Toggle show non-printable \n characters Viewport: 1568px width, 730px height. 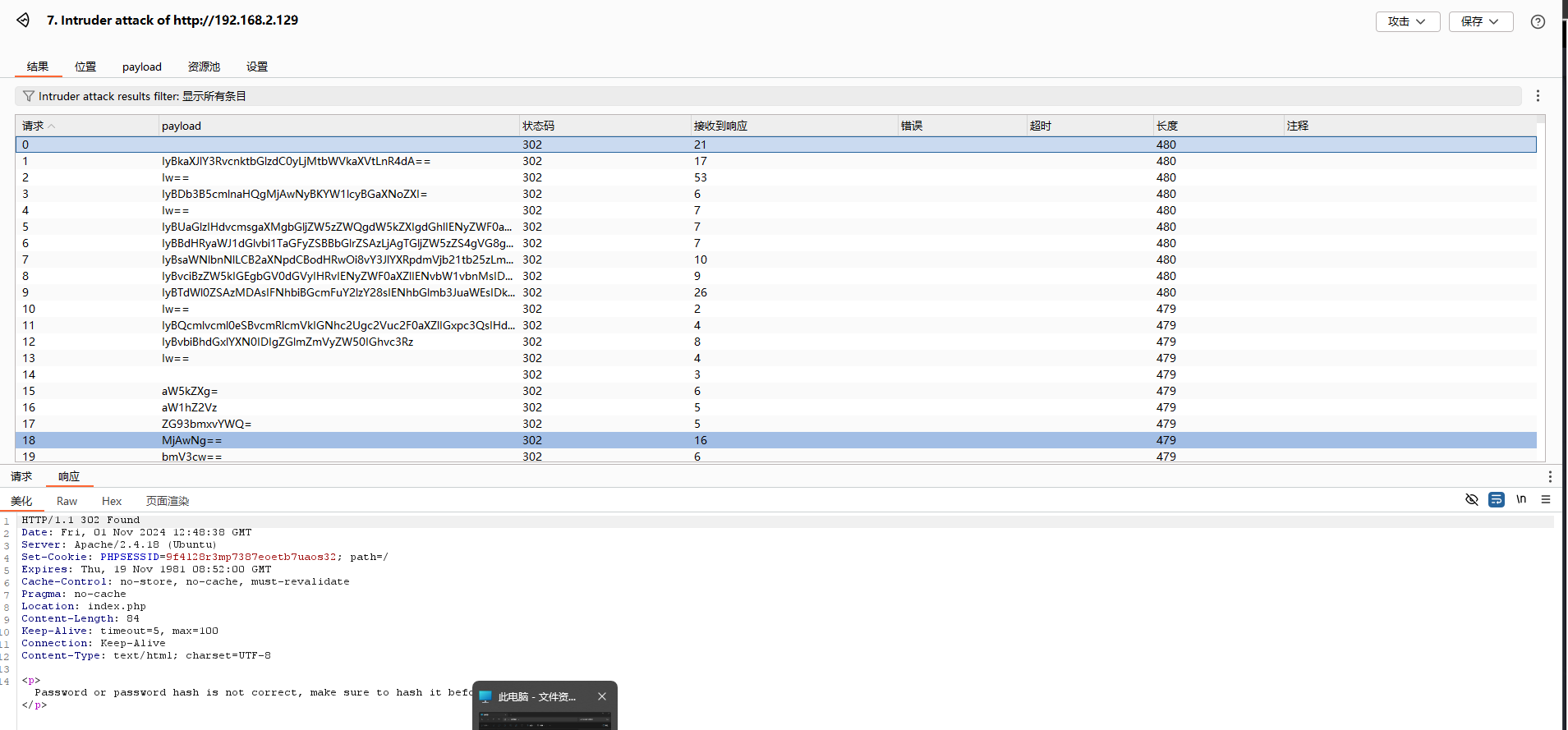[x=1521, y=499]
